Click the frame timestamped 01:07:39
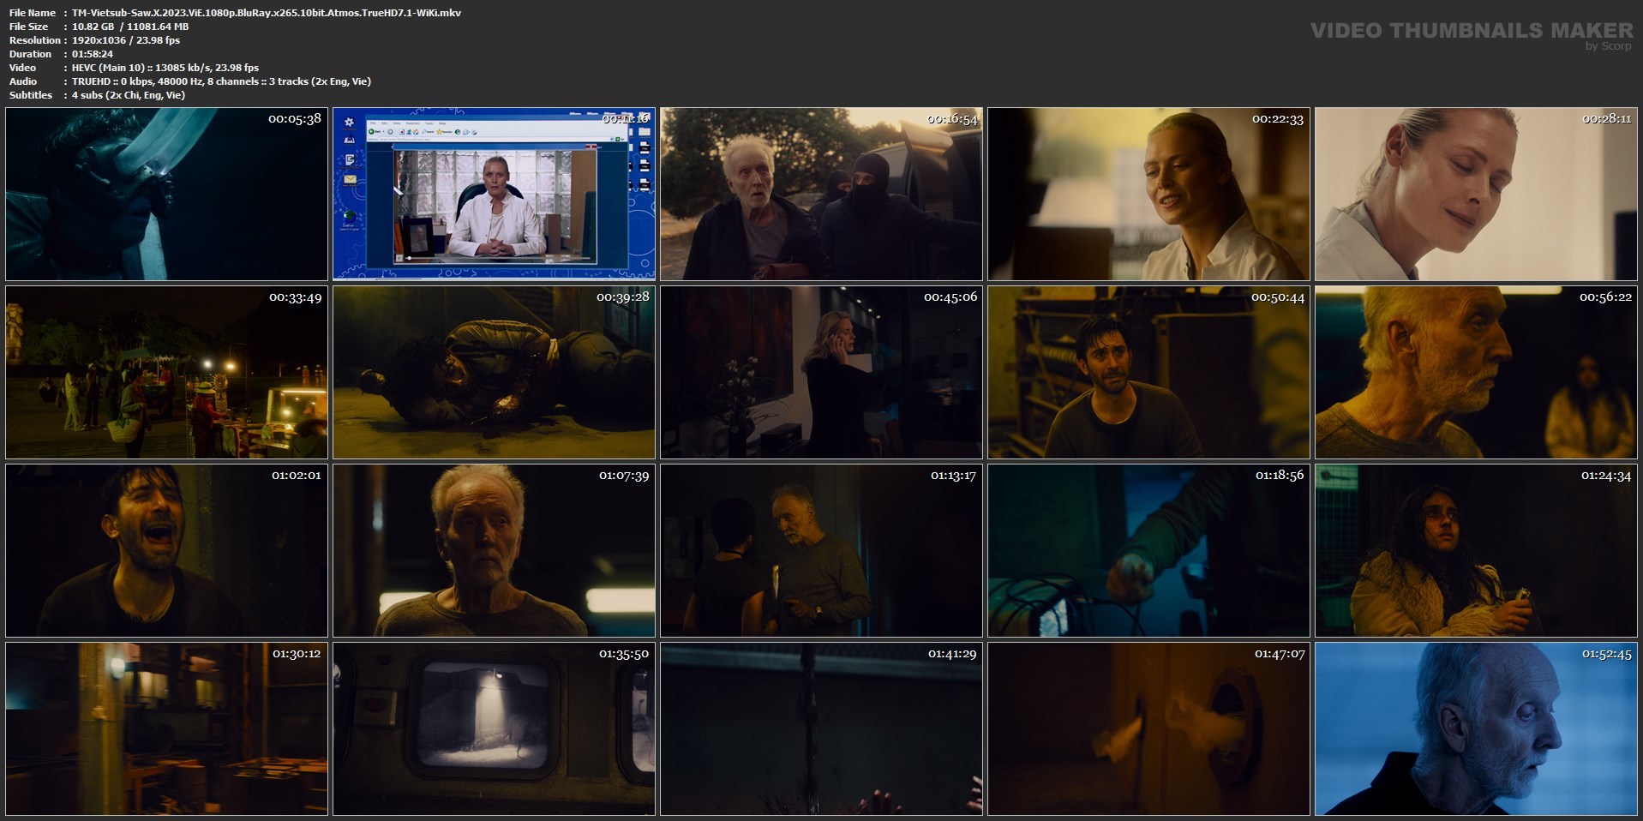Image resolution: width=1643 pixels, height=821 pixels. pos(494,550)
